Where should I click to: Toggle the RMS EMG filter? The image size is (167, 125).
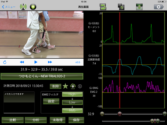(x=72, y=110)
